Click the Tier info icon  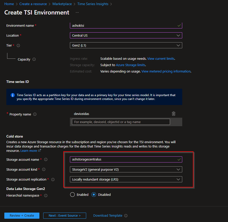point(18,46)
